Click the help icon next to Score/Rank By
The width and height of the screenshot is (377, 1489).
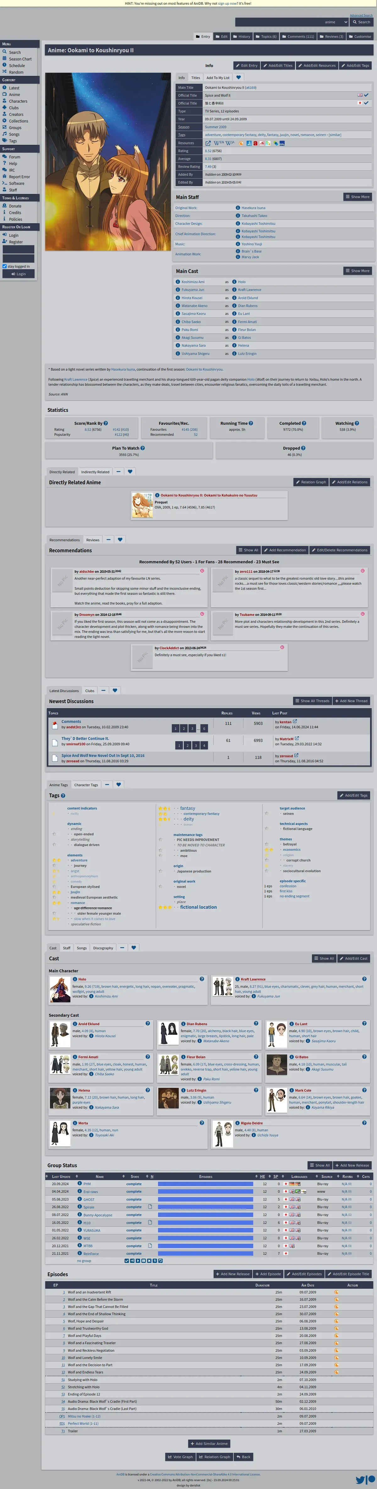106,423
